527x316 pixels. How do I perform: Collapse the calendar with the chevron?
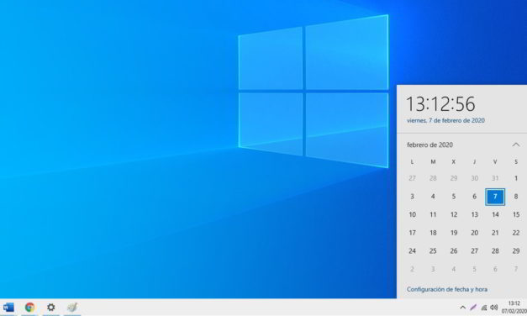click(x=515, y=145)
